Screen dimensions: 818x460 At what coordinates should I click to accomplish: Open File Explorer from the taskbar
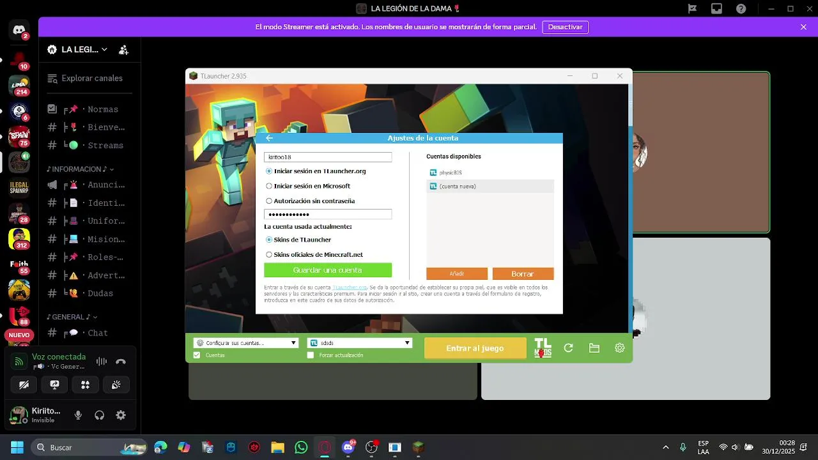point(277,447)
